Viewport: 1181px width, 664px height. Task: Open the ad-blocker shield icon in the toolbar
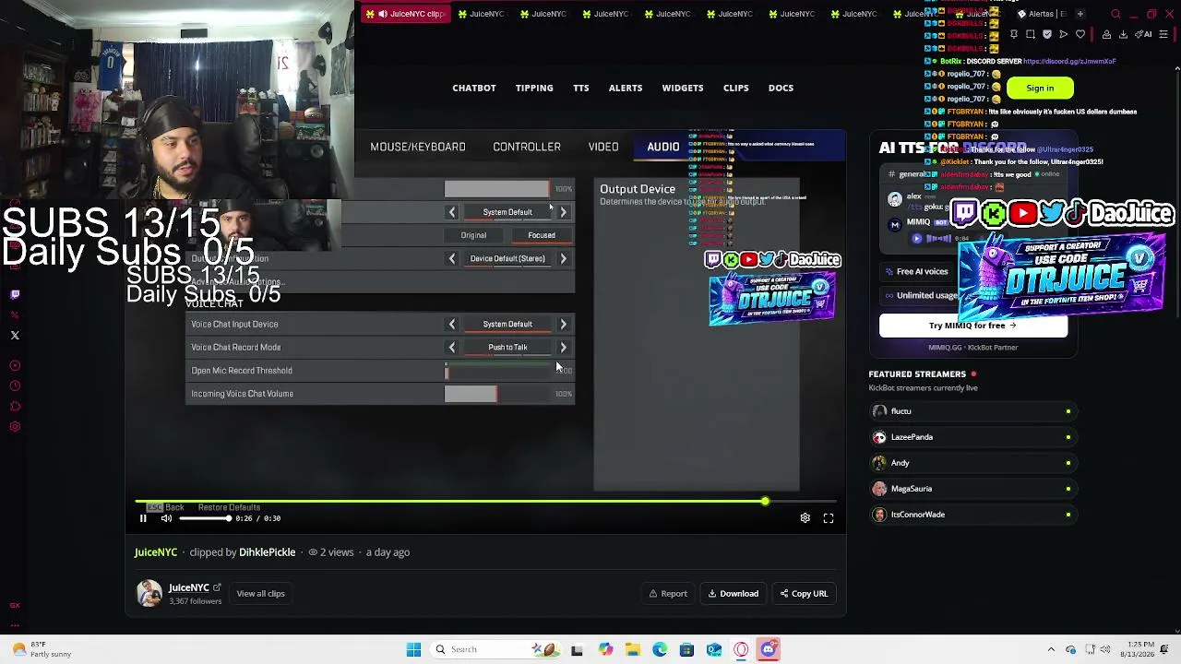(1047, 35)
